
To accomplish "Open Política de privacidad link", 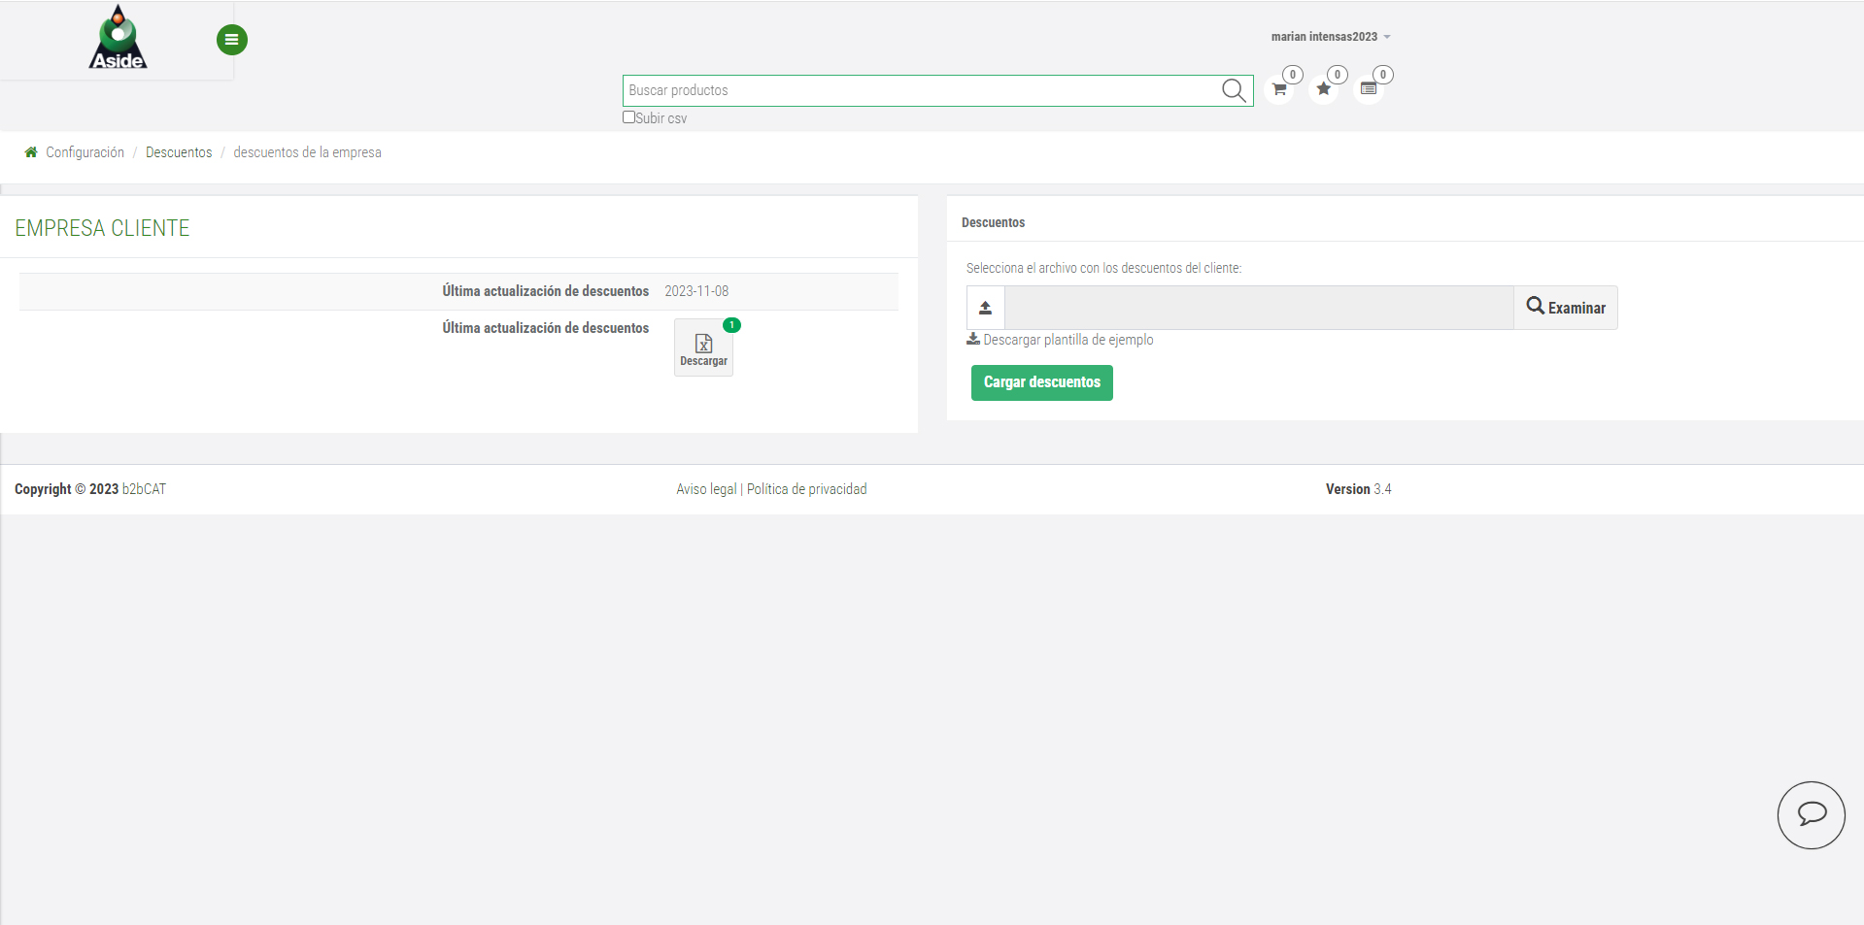I will [806, 489].
